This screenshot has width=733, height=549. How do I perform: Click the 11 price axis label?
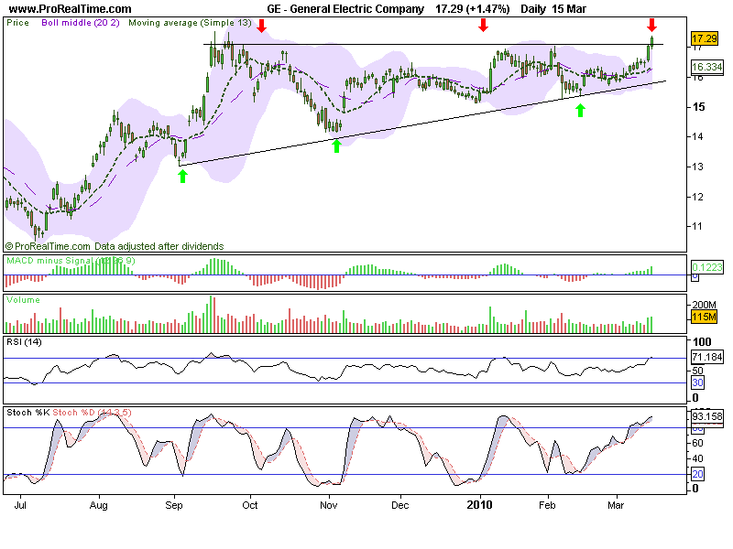pos(697,226)
